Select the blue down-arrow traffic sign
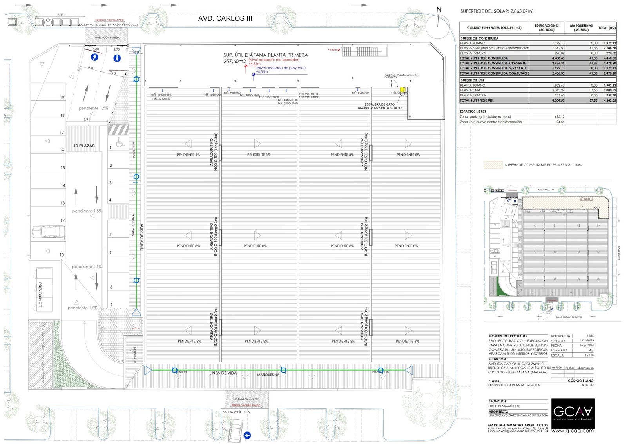627x444 pixels. 117,58
